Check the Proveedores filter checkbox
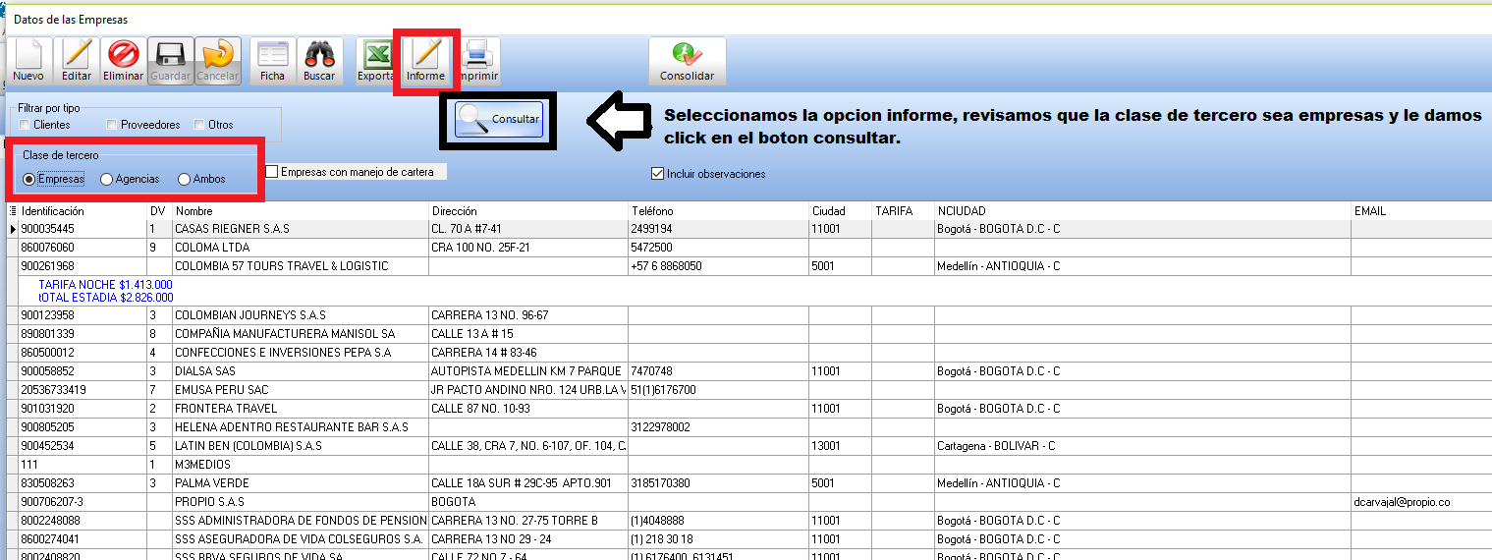Image resolution: width=1492 pixels, height=560 pixels. click(112, 125)
